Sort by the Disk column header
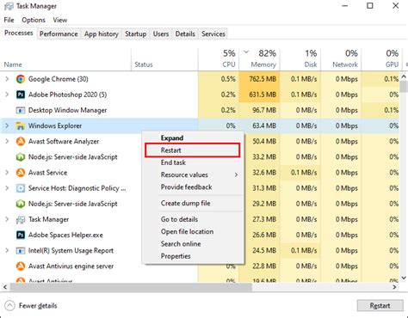 click(x=300, y=59)
